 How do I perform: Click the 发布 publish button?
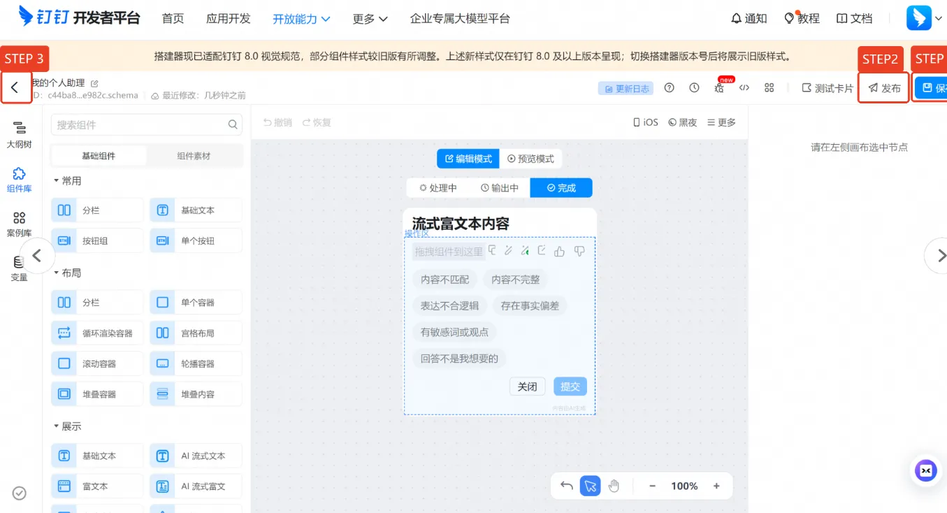[884, 88]
